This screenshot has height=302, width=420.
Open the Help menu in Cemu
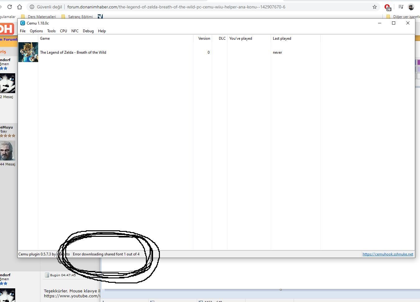[102, 31]
